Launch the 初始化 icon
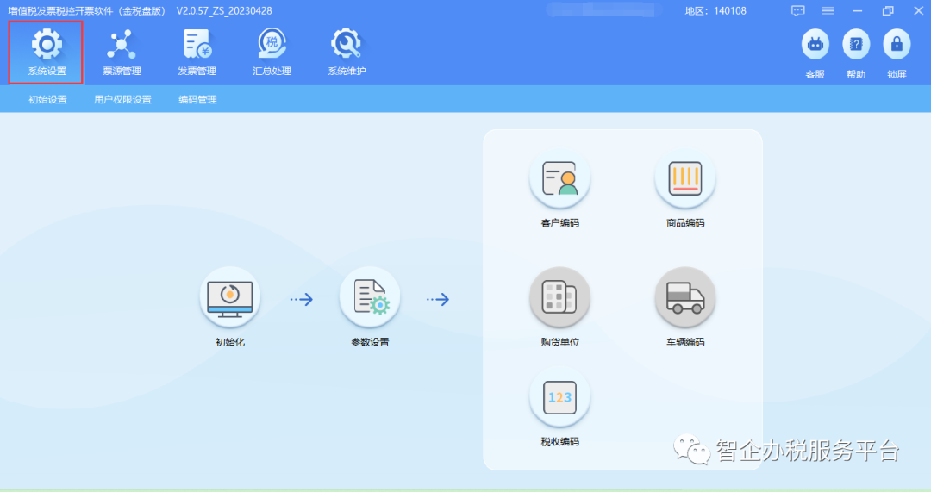This screenshot has width=931, height=492. pos(230,296)
